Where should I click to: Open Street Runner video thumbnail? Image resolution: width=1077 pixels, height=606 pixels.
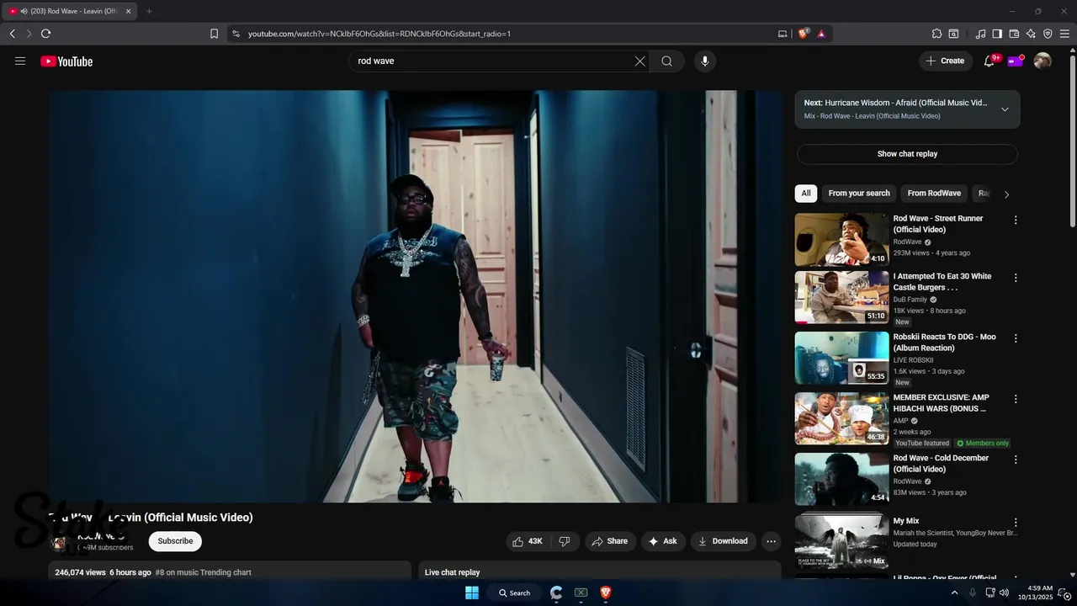click(x=841, y=240)
